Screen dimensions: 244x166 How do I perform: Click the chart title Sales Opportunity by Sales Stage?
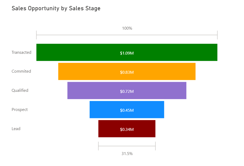(x=56, y=8)
